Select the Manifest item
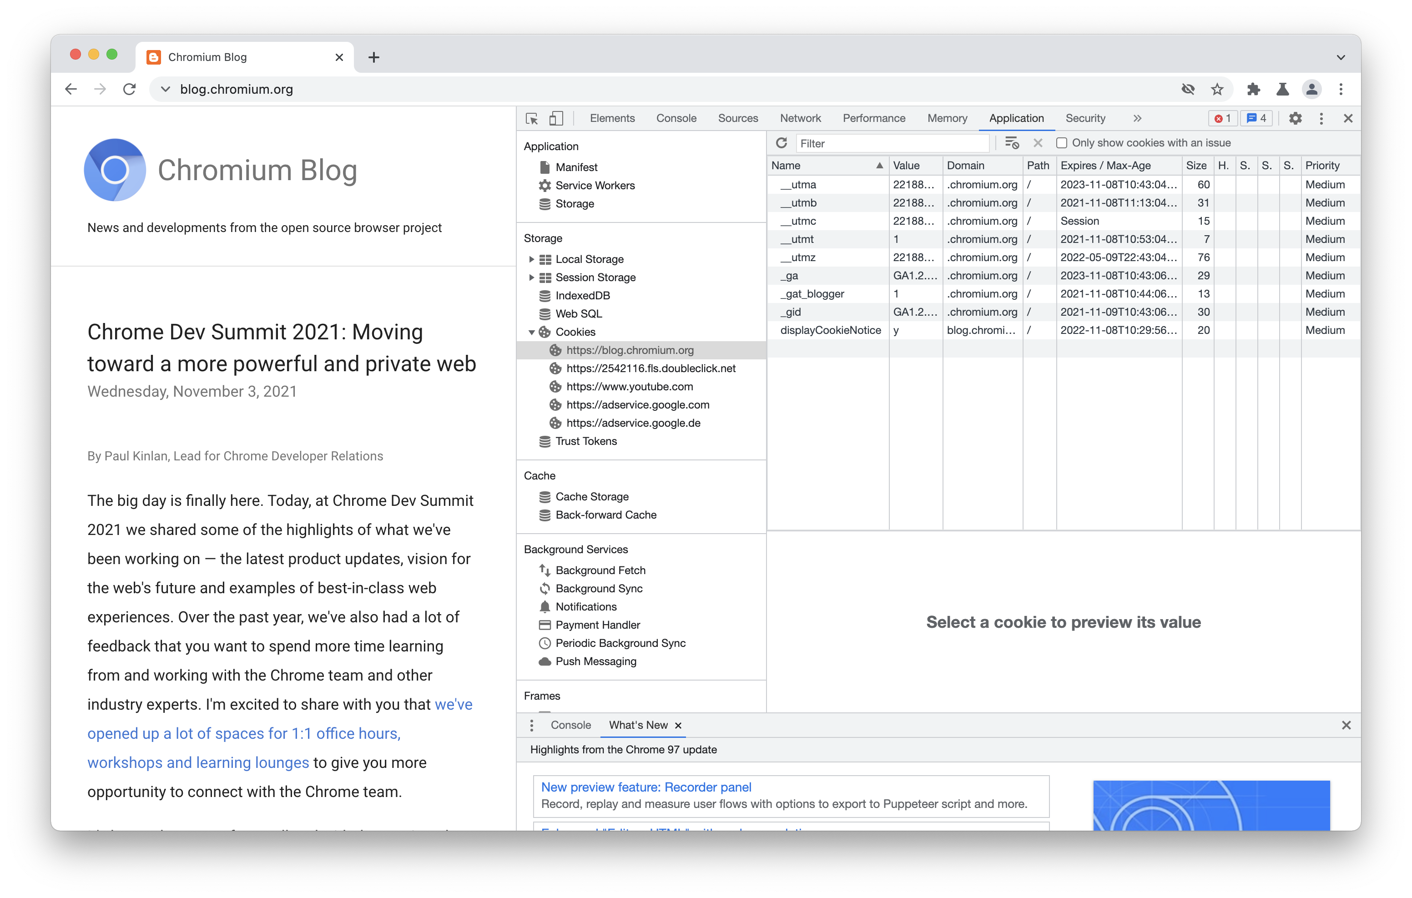The height and width of the screenshot is (898, 1412). pos(576,167)
